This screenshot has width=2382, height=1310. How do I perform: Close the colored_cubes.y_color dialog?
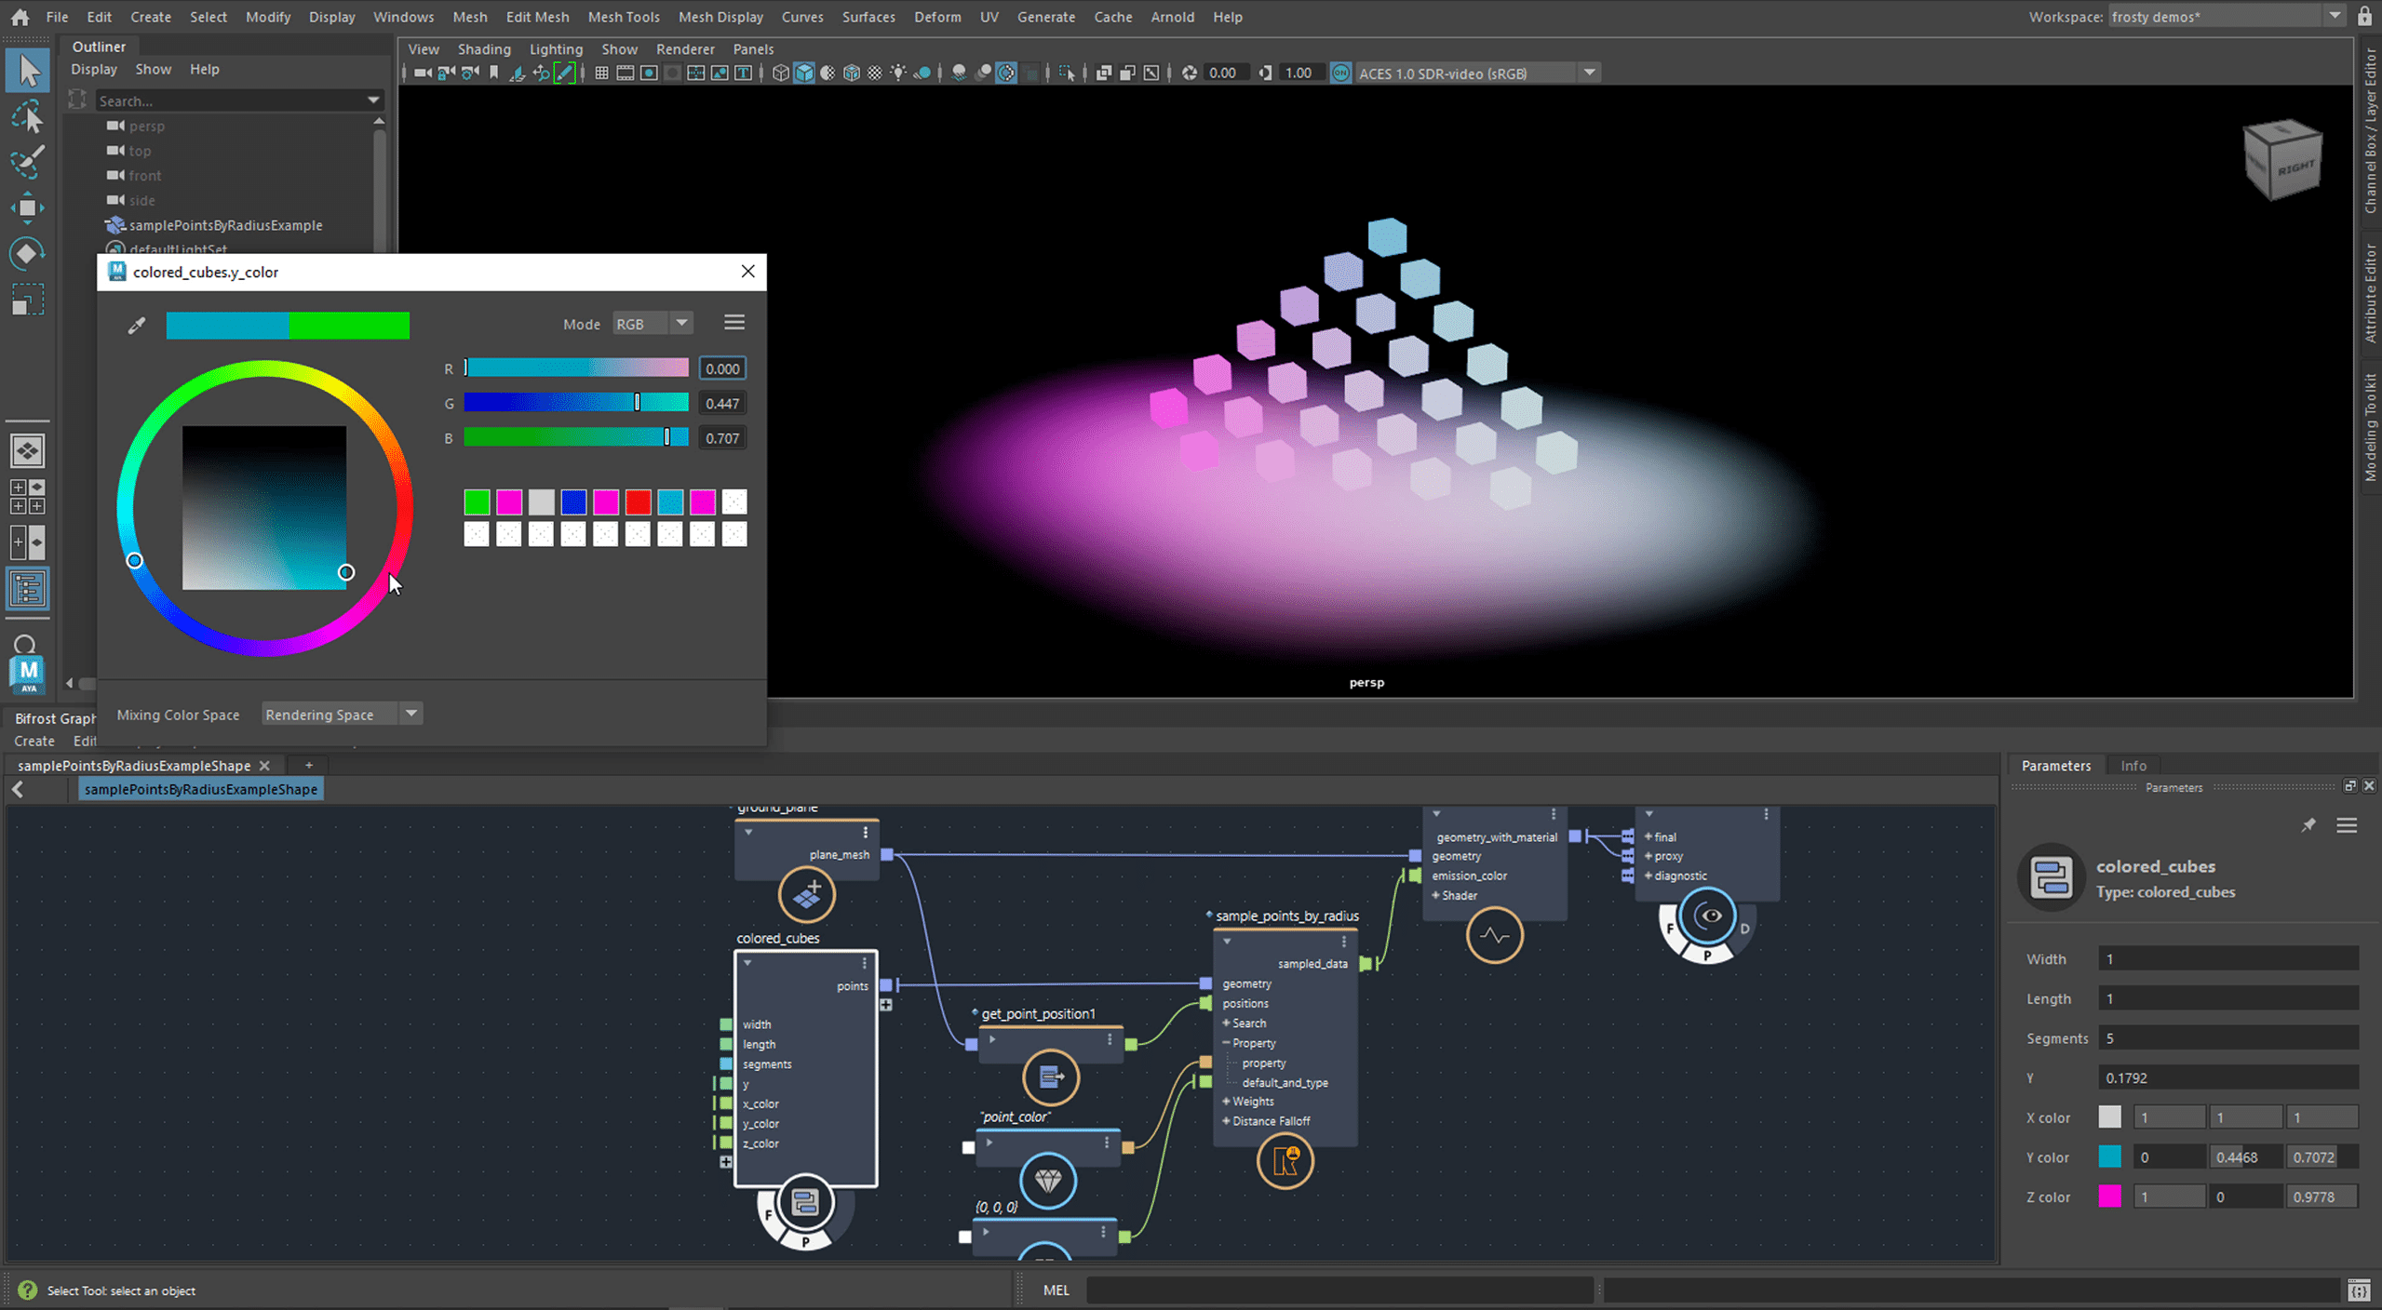tap(747, 272)
